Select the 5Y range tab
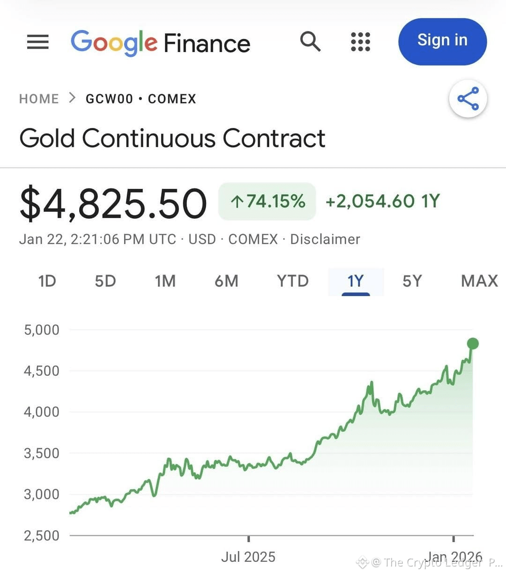 point(412,281)
